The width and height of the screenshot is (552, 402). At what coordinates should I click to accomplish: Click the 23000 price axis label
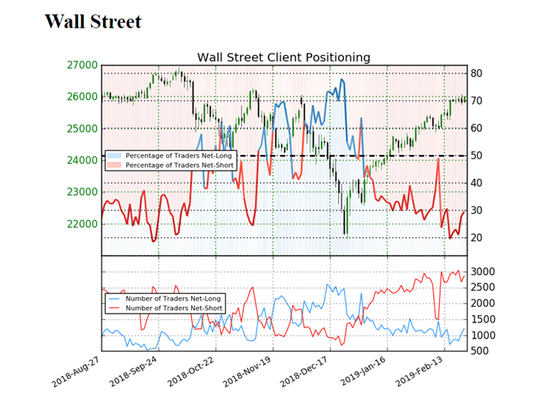coord(82,192)
